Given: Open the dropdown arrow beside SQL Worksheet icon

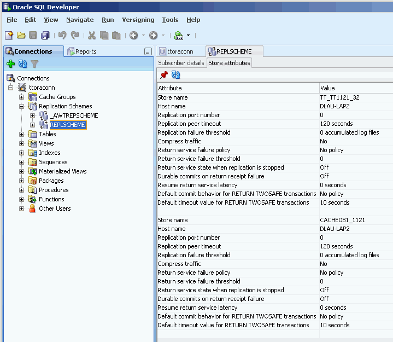Looking at the screenshot, I should [189, 36].
